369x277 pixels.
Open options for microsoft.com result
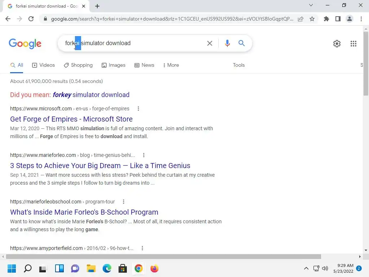point(138,109)
